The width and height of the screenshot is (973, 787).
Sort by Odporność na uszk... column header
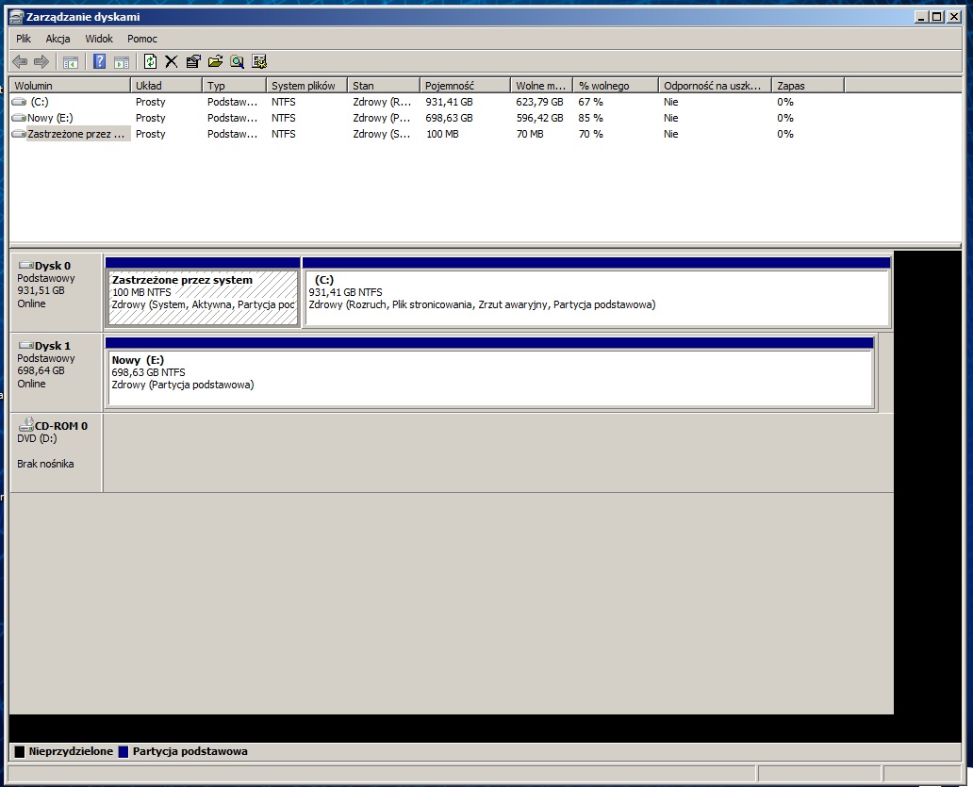point(715,86)
